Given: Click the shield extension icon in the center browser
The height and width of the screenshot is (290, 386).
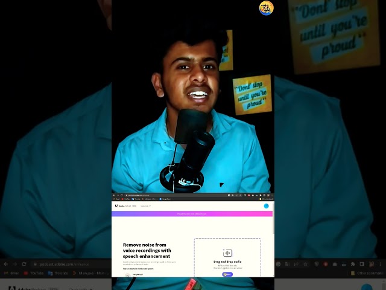Looking at the screenshot, I should point(245,195).
